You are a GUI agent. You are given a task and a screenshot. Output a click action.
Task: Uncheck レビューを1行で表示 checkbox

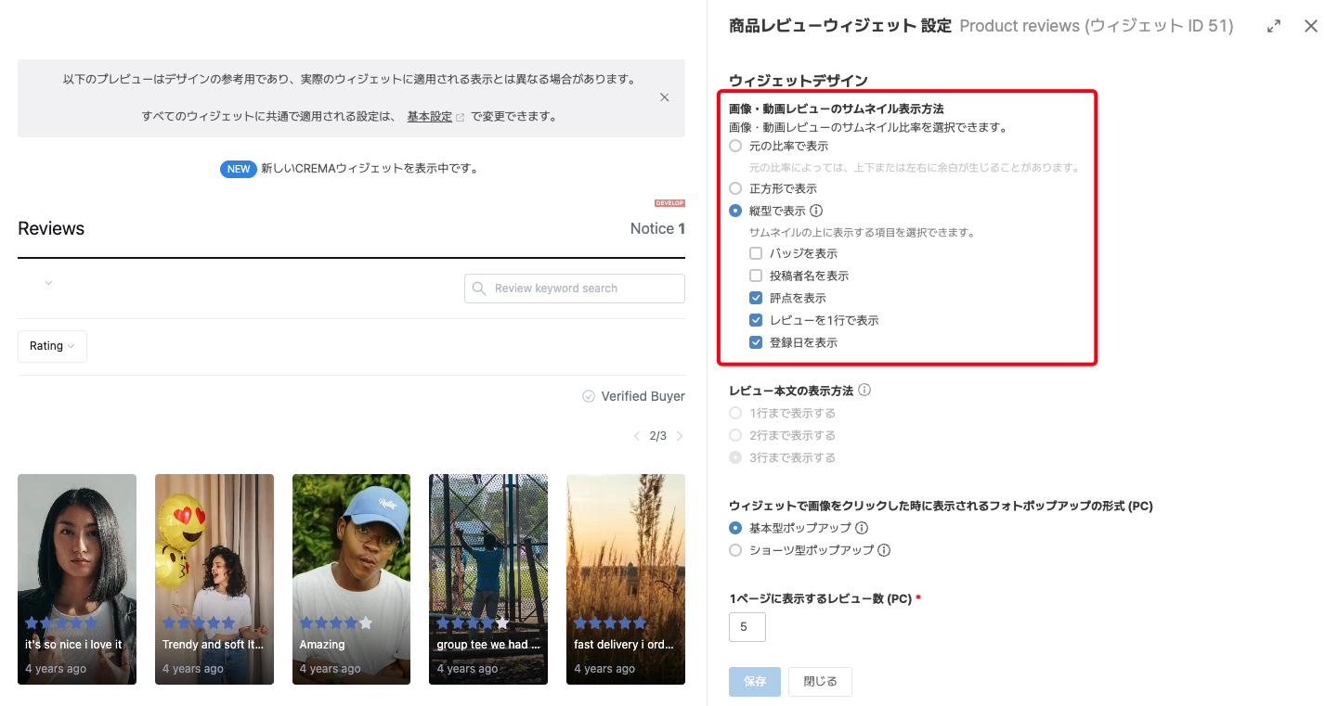(756, 320)
